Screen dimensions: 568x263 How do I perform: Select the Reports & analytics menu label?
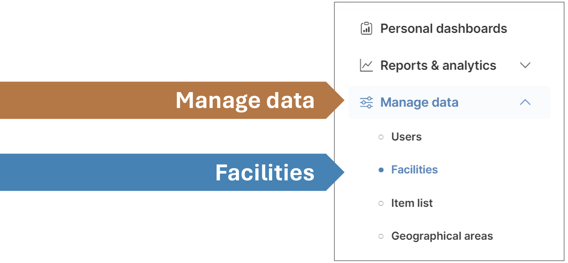(438, 66)
